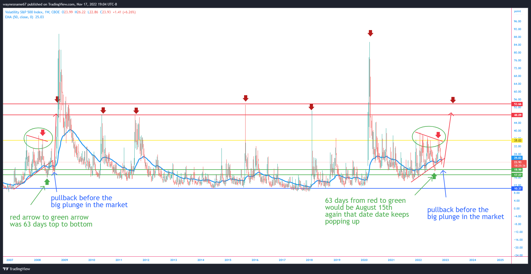Select the red down arrow above the 2018 spike

click(x=311, y=107)
